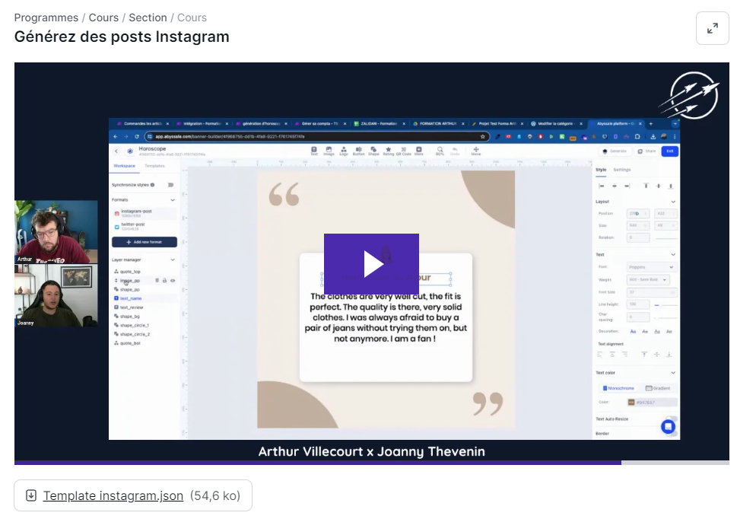This screenshot has height=519, width=756.
Task: Select the Shape tool in the toolbar
Action: (373, 151)
